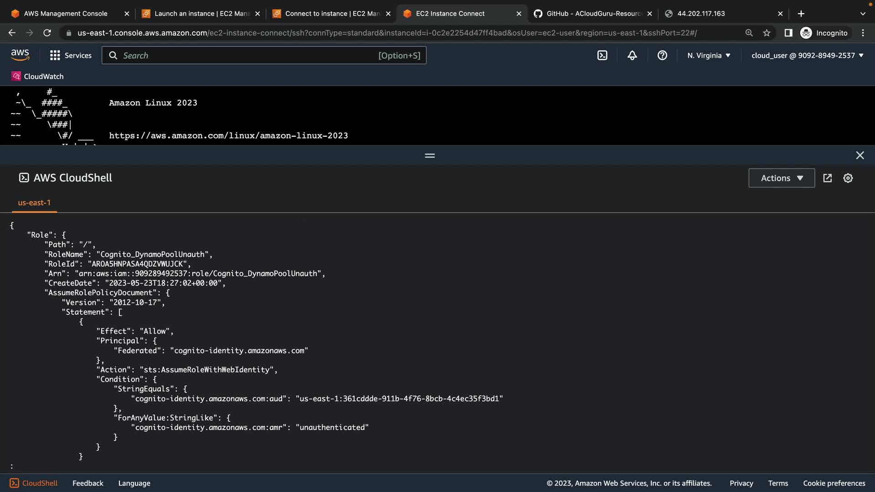Reload the current browser page

(x=47, y=33)
